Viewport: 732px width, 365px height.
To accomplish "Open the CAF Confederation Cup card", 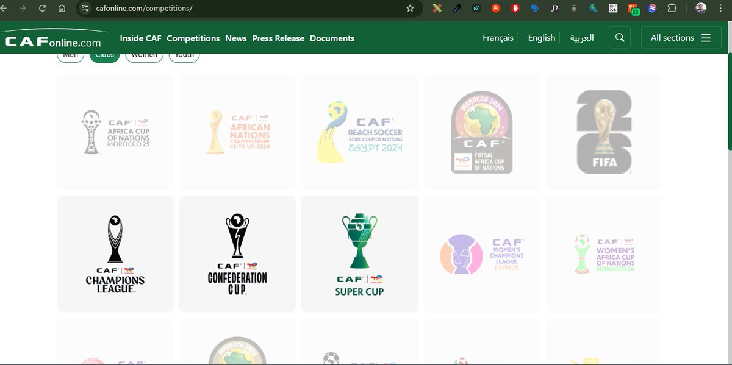I will point(237,254).
